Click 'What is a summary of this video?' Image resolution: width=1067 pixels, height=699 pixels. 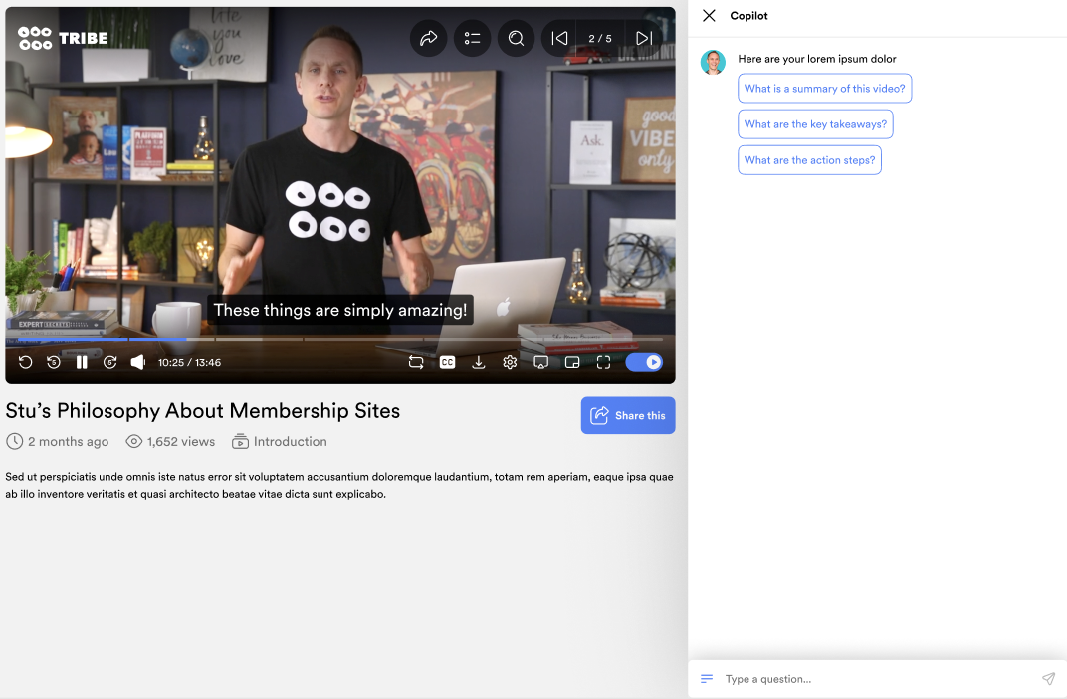(824, 89)
